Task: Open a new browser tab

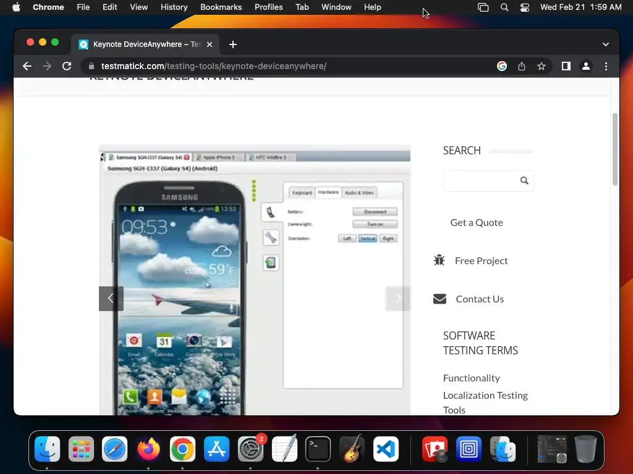Action: (x=233, y=44)
